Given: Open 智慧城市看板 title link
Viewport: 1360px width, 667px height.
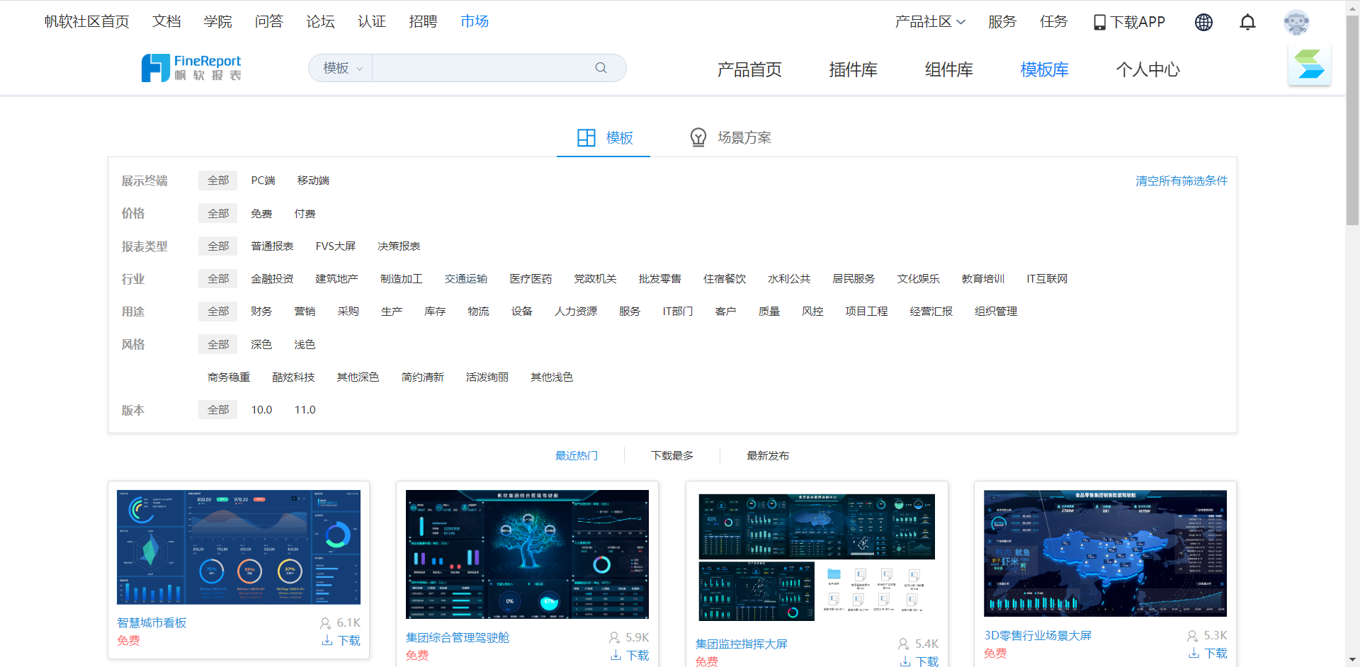Looking at the screenshot, I should pos(152,622).
